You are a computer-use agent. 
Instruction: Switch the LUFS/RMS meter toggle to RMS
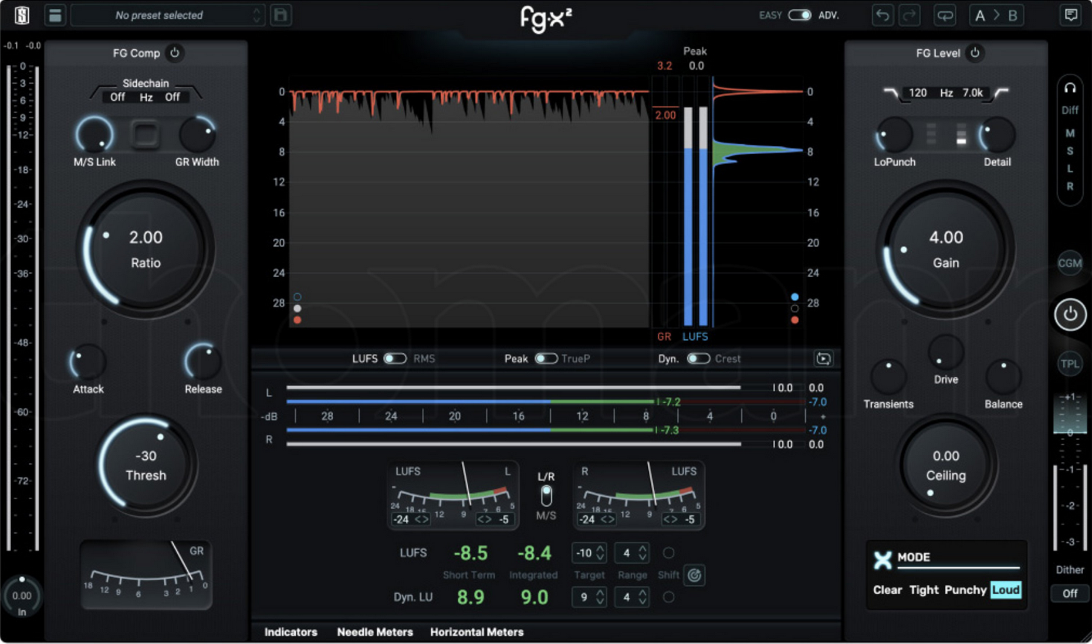click(x=394, y=359)
